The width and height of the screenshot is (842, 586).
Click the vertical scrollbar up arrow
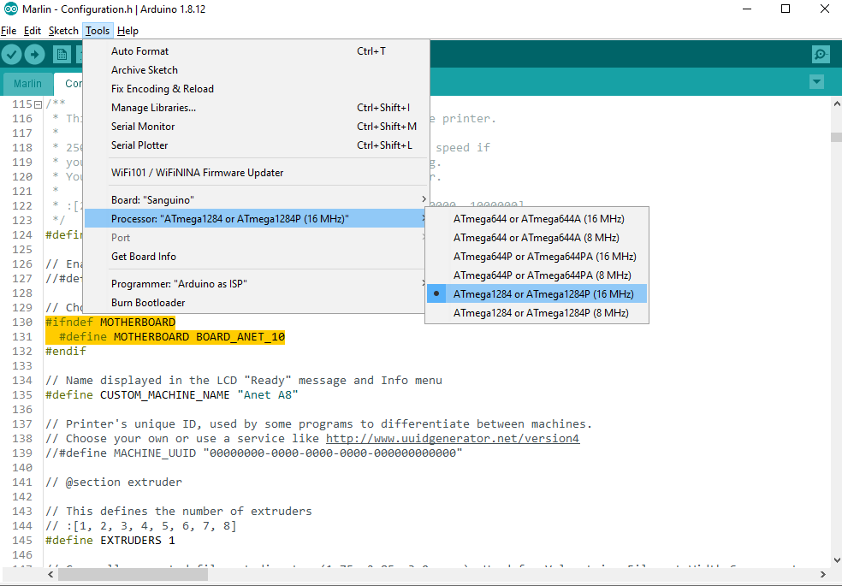(x=836, y=103)
